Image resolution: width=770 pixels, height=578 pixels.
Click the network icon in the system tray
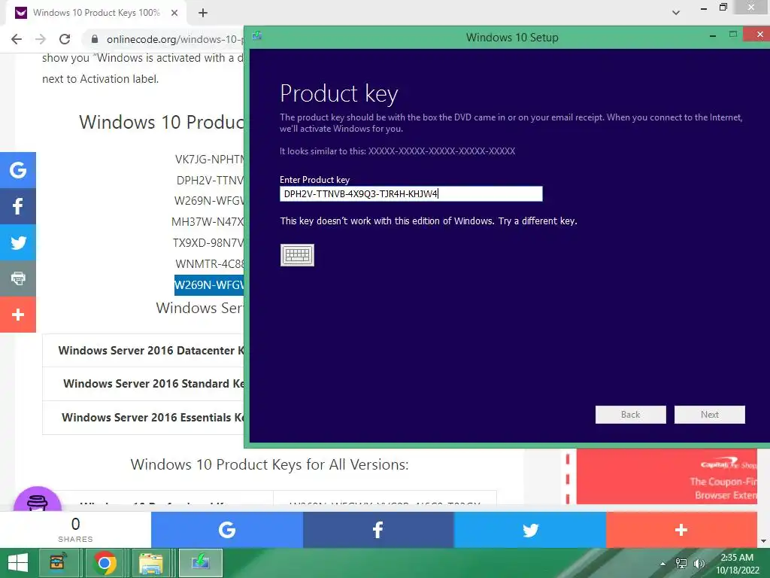click(x=681, y=564)
